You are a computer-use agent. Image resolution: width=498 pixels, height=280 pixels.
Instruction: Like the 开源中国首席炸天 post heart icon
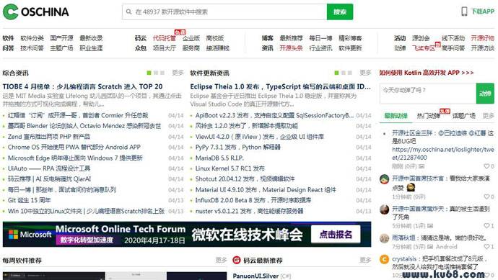[486, 226]
